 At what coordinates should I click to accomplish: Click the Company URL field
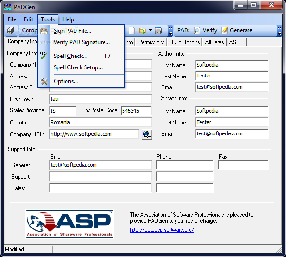pos(94,134)
